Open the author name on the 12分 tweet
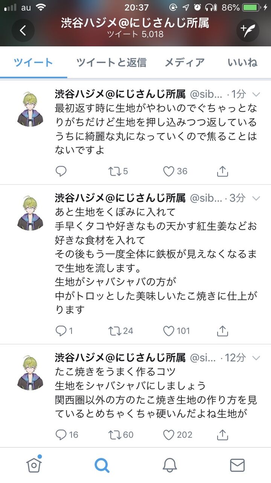271x483 pixels. tap(120, 357)
